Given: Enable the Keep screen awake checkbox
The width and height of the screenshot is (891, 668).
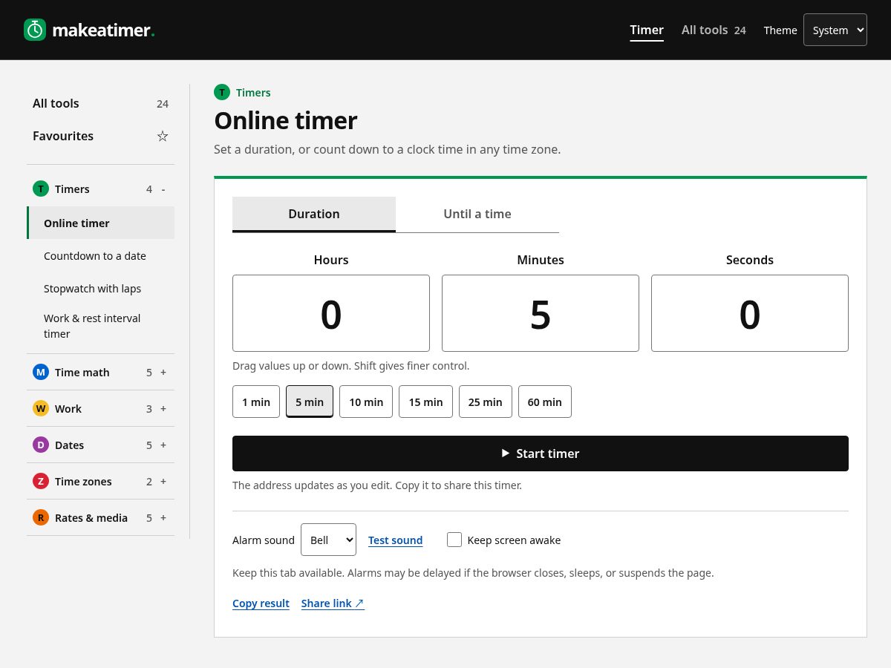Looking at the screenshot, I should [454, 540].
